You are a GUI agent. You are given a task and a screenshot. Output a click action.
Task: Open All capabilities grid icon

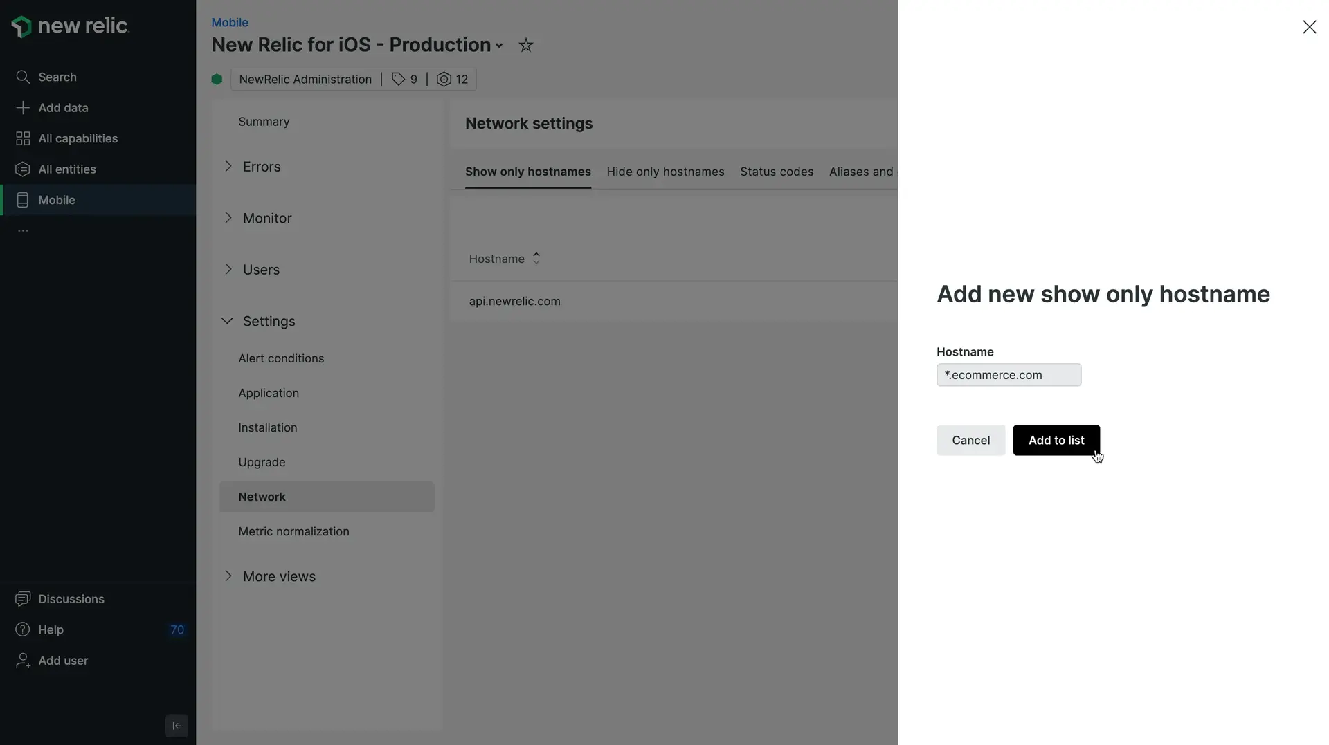coord(23,138)
